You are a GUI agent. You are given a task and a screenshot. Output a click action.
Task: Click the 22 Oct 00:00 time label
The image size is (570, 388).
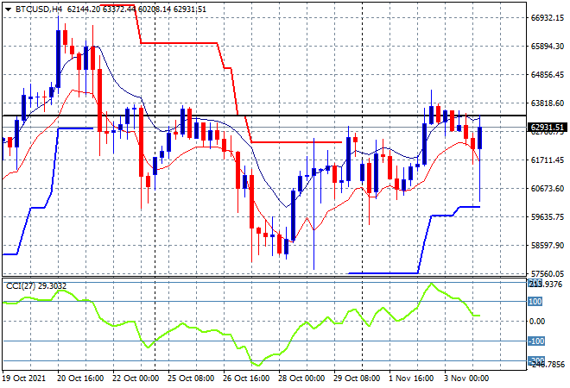coord(136,379)
